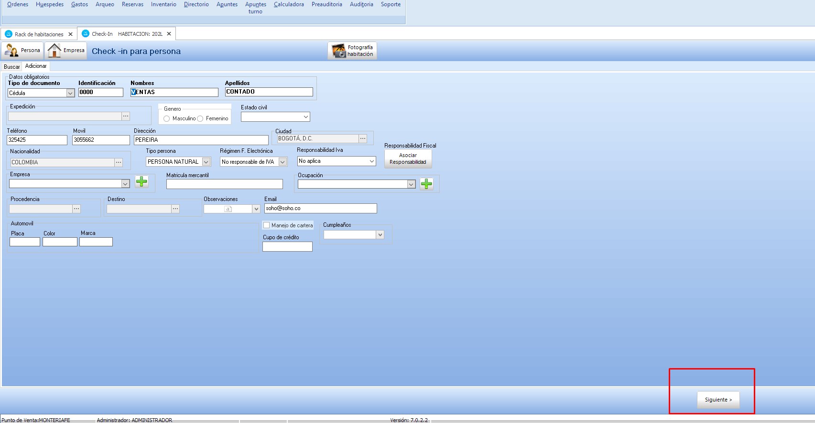815x423 pixels.
Task: Expand the Tipo de documento dropdown
Action: [70, 93]
